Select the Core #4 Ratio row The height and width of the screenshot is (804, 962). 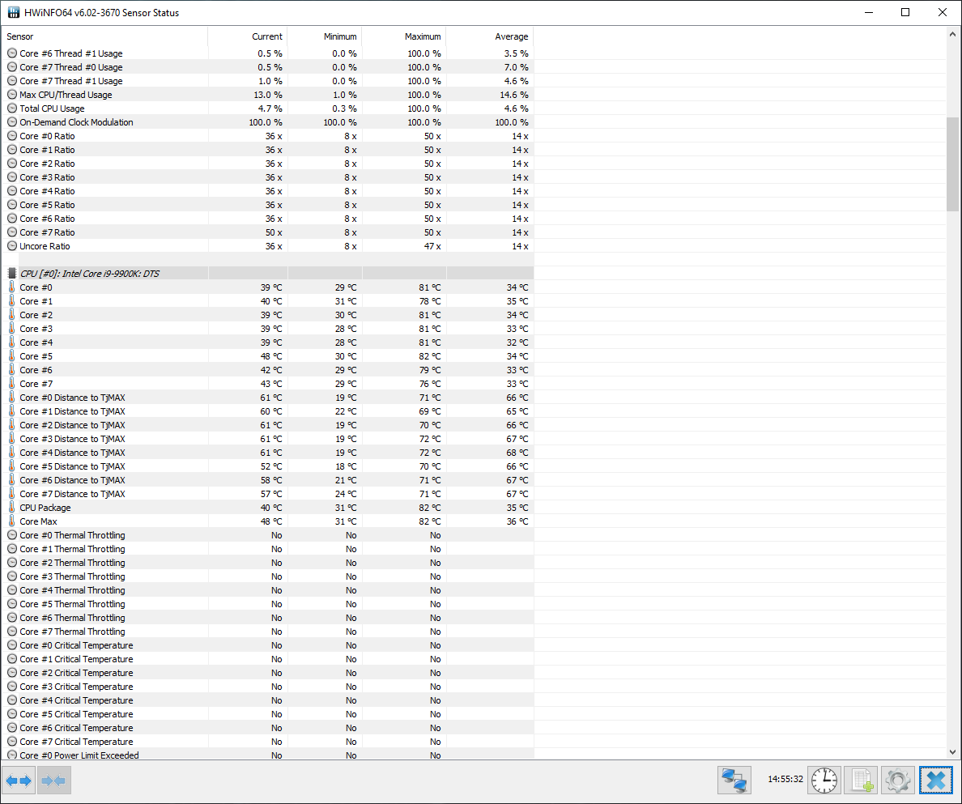click(x=267, y=191)
